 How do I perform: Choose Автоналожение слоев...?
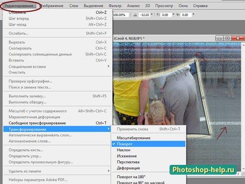[57, 141]
